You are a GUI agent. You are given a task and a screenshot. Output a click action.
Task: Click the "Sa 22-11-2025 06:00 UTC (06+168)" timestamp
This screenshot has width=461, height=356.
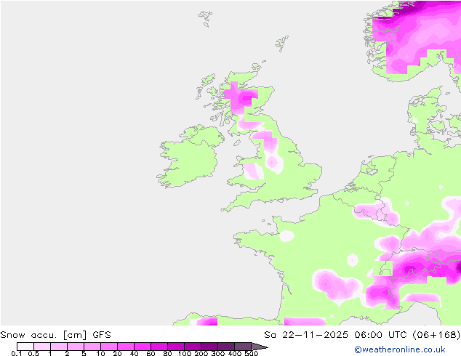(362, 335)
